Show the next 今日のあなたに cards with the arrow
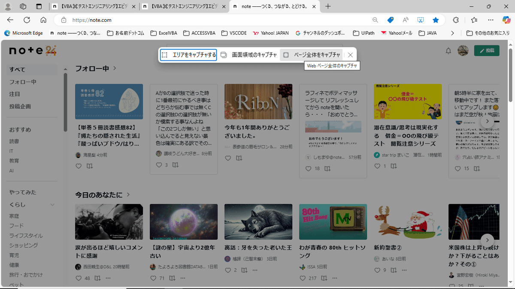515x289 pixels. click(x=487, y=240)
